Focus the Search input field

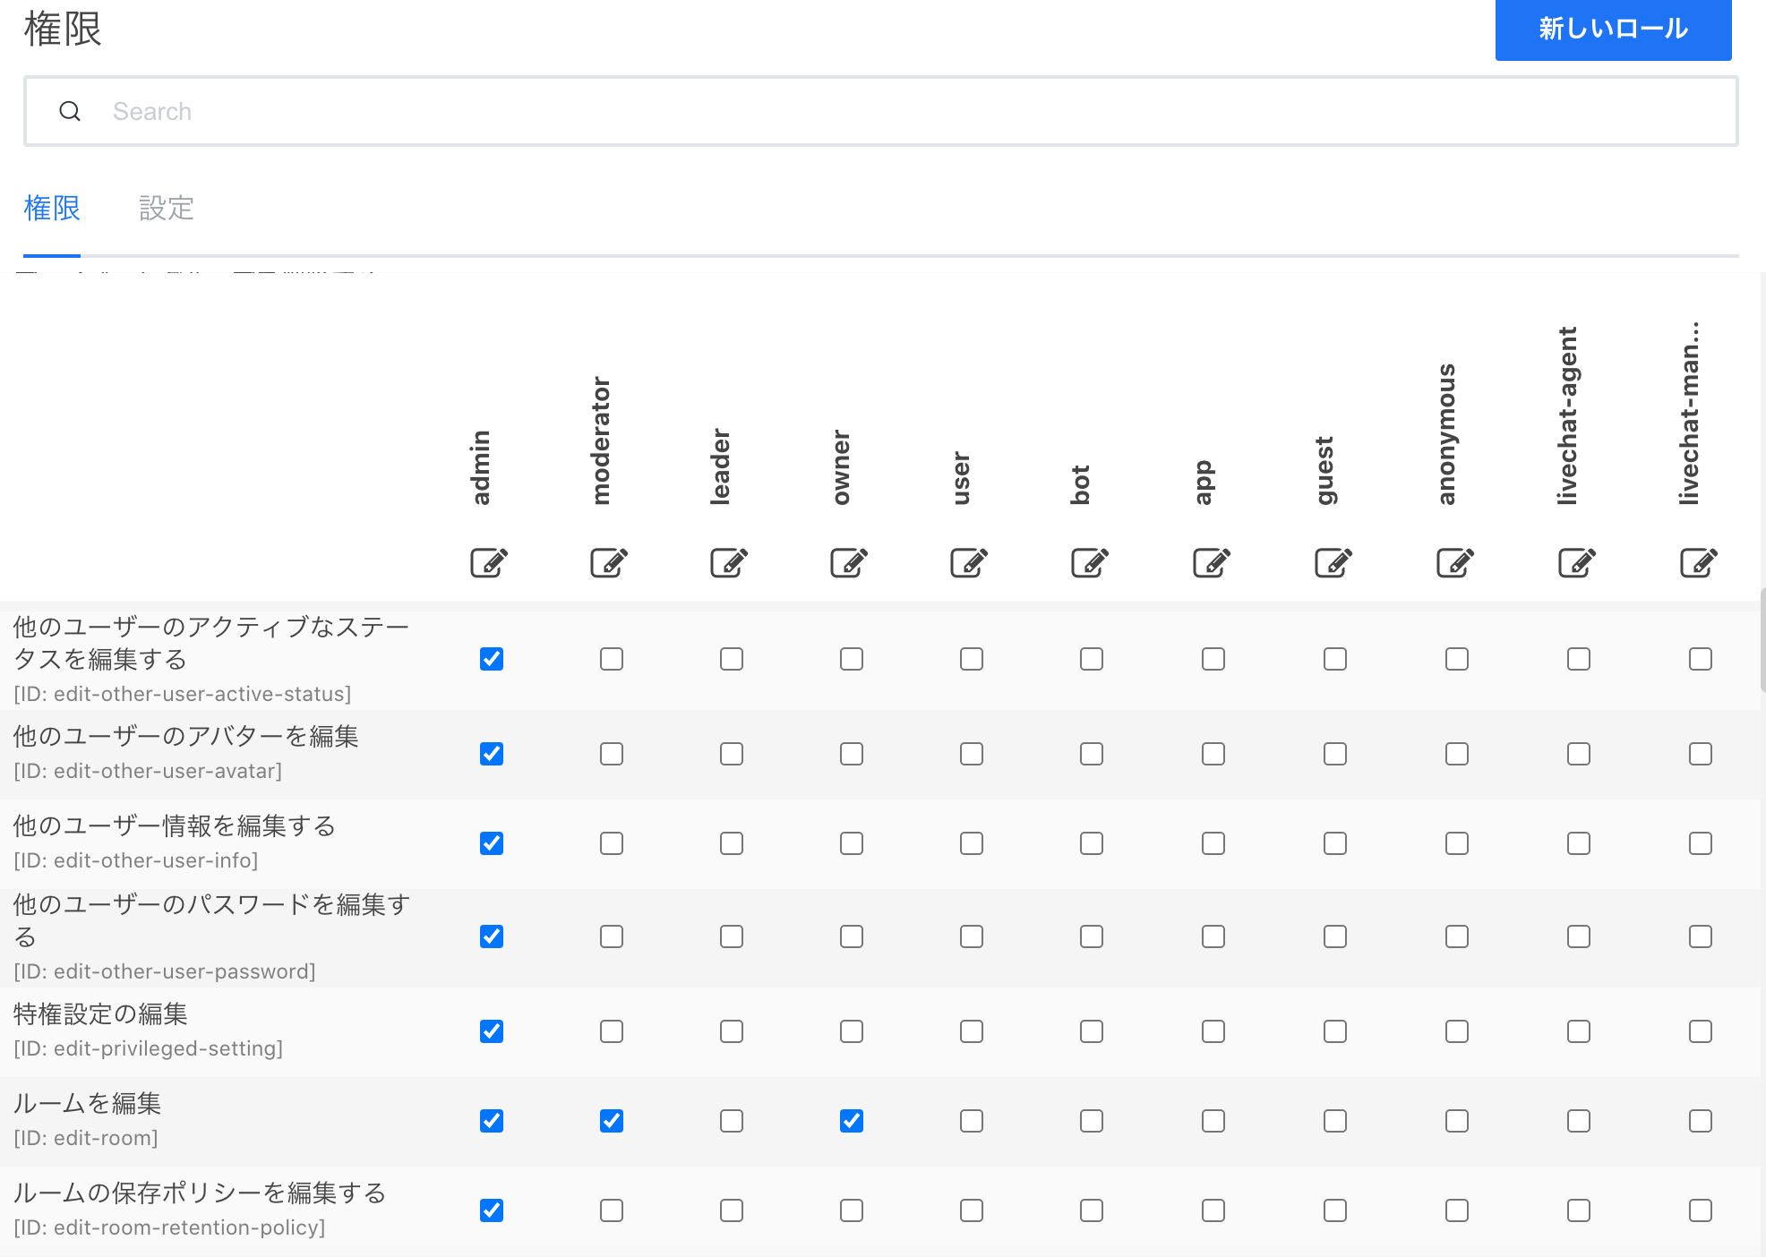point(881,111)
